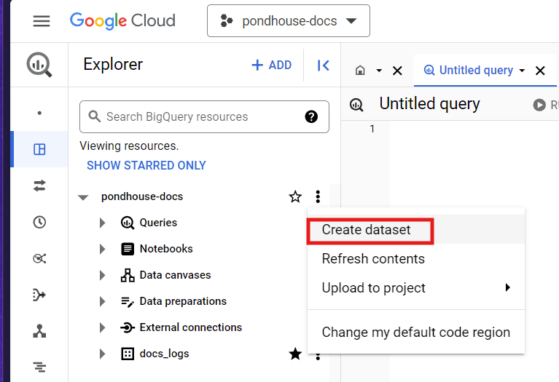Click the query icon beside Untitled query title

tap(356, 105)
